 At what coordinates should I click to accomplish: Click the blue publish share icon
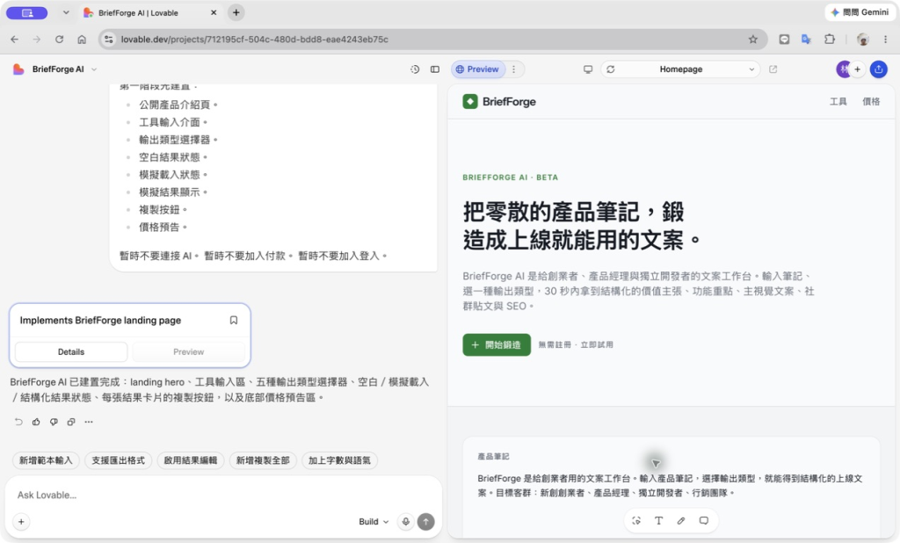879,69
